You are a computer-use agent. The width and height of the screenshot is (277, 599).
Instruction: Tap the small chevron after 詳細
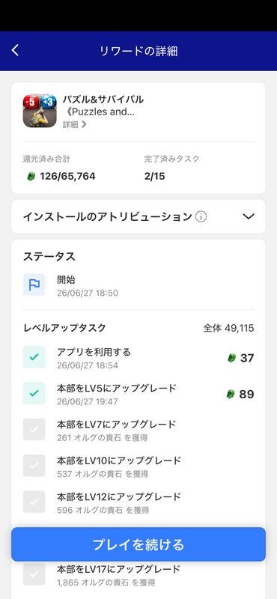84,124
